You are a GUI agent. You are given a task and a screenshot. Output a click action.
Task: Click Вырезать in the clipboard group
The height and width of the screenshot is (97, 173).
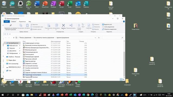(x=34, y=25)
